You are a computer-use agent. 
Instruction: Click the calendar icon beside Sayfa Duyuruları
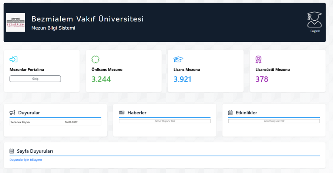pos(12,151)
